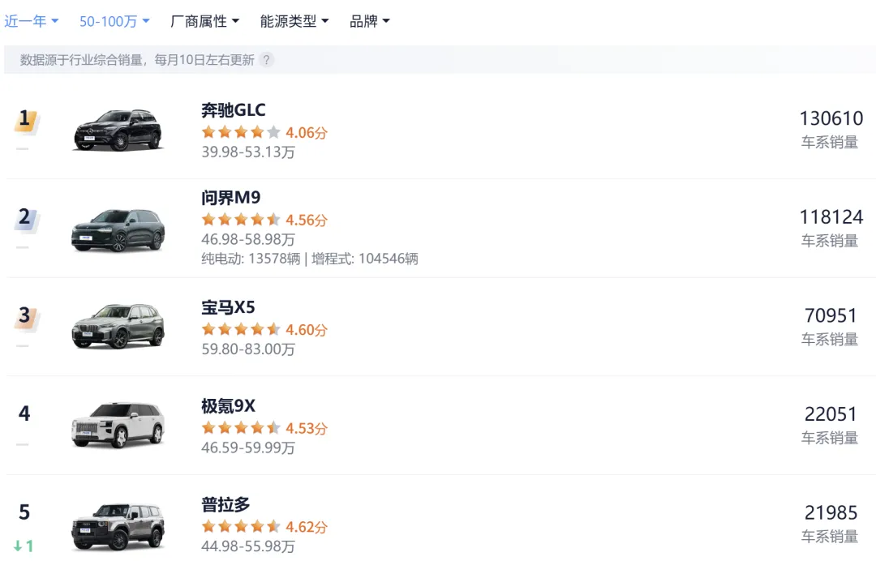Open the 50-100万 price range dropdown
876x561 pixels.
tap(114, 21)
